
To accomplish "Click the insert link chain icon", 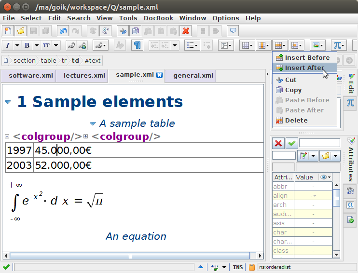I will (71, 45).
